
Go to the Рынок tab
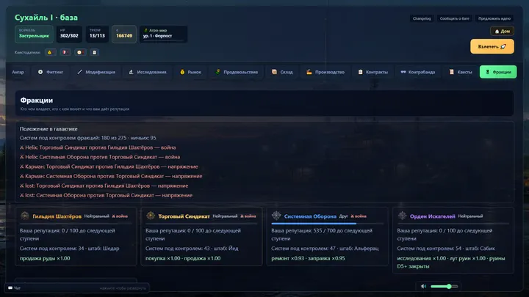point(190,72)
